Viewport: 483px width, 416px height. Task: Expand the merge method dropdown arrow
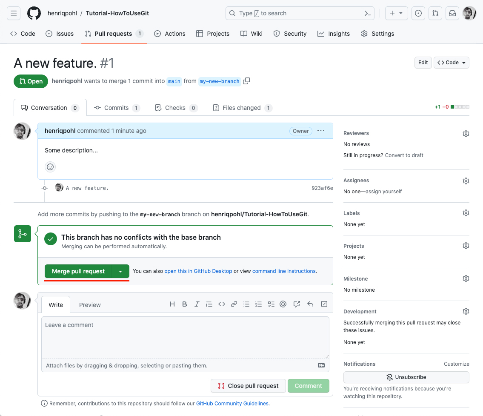[120, 272]
